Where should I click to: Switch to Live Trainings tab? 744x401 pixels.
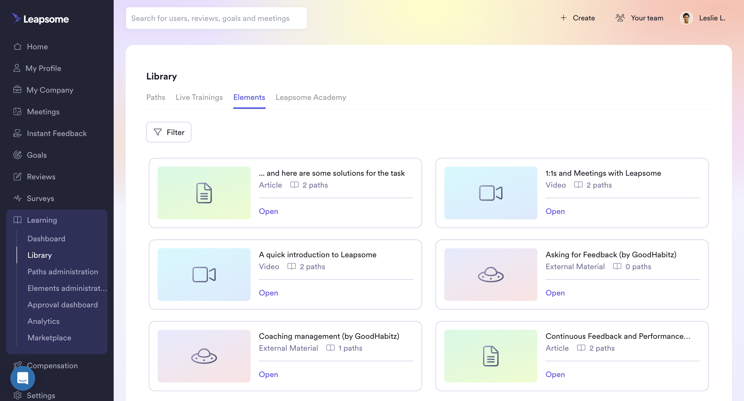click(x=199, y=97)
